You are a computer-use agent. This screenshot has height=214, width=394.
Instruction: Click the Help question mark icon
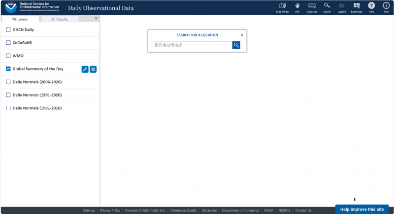pyautogui.click(x=371, y=6)
